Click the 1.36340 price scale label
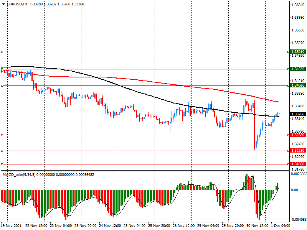Screen dimensions: 307x230 tap(298, 5)
